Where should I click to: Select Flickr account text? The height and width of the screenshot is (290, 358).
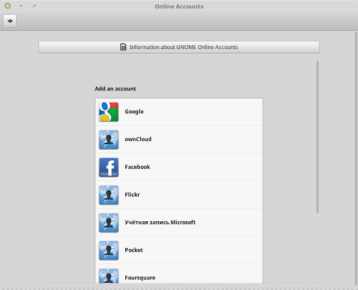[132, 194]
